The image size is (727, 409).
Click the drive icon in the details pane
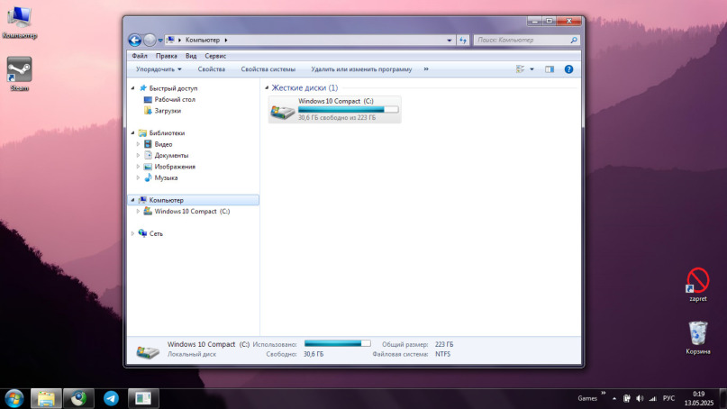point(148,351)
